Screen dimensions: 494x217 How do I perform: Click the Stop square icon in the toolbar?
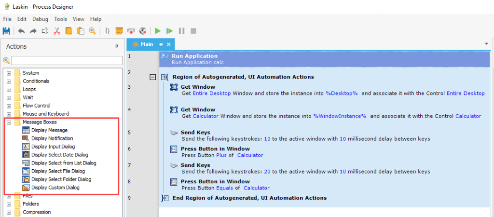[193, 31]
